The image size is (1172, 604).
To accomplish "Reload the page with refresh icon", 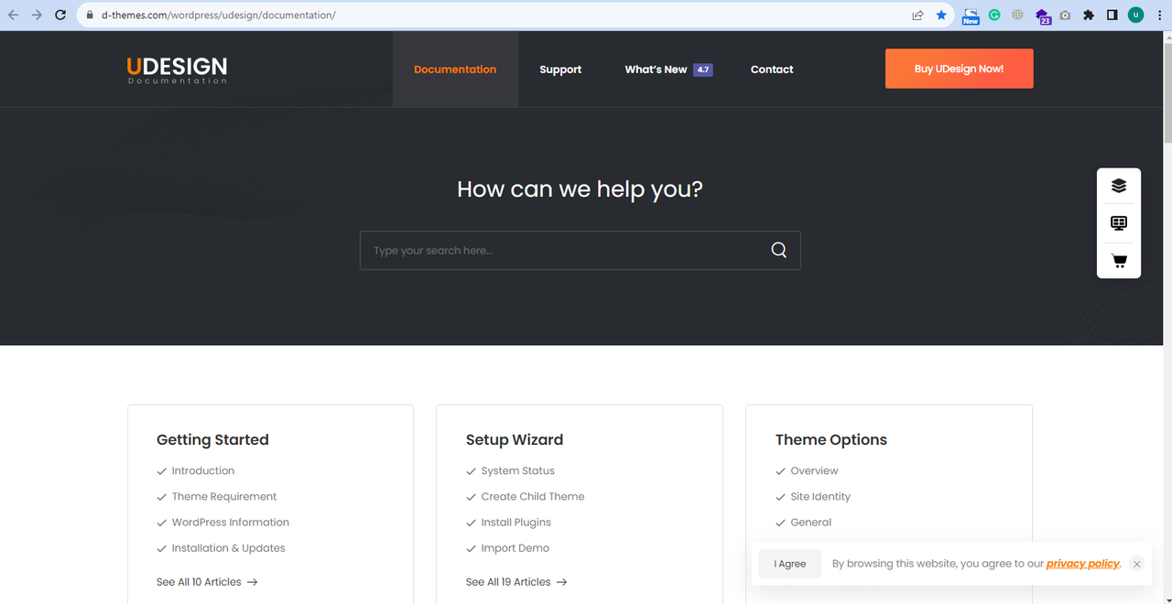I will coord(60,15).
